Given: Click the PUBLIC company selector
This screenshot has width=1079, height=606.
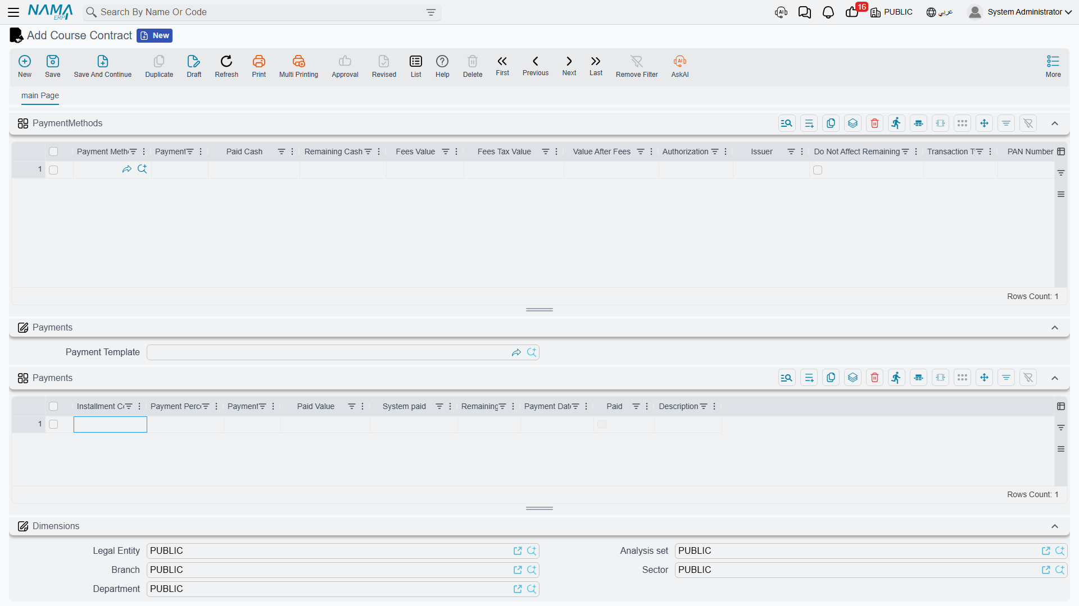Looking at the screenshot, I should 892,12.
